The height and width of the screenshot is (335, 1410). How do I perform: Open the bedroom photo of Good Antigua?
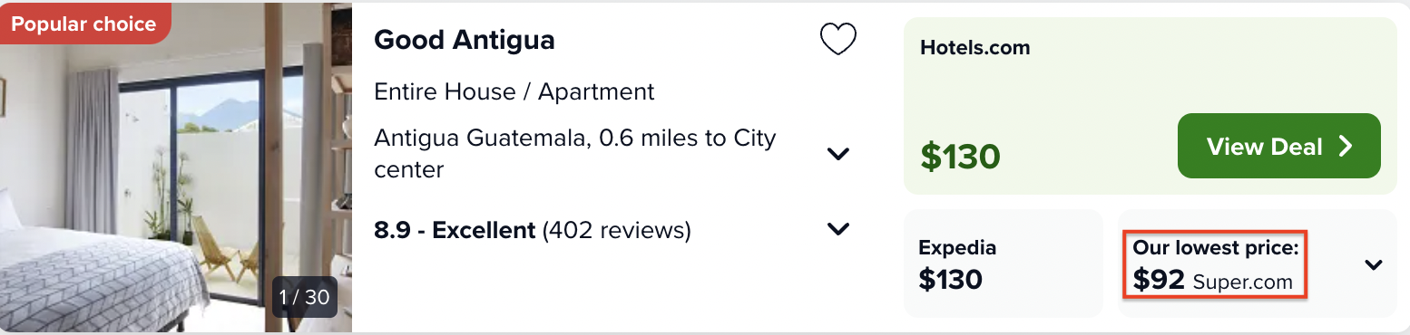tap(176, 167)
